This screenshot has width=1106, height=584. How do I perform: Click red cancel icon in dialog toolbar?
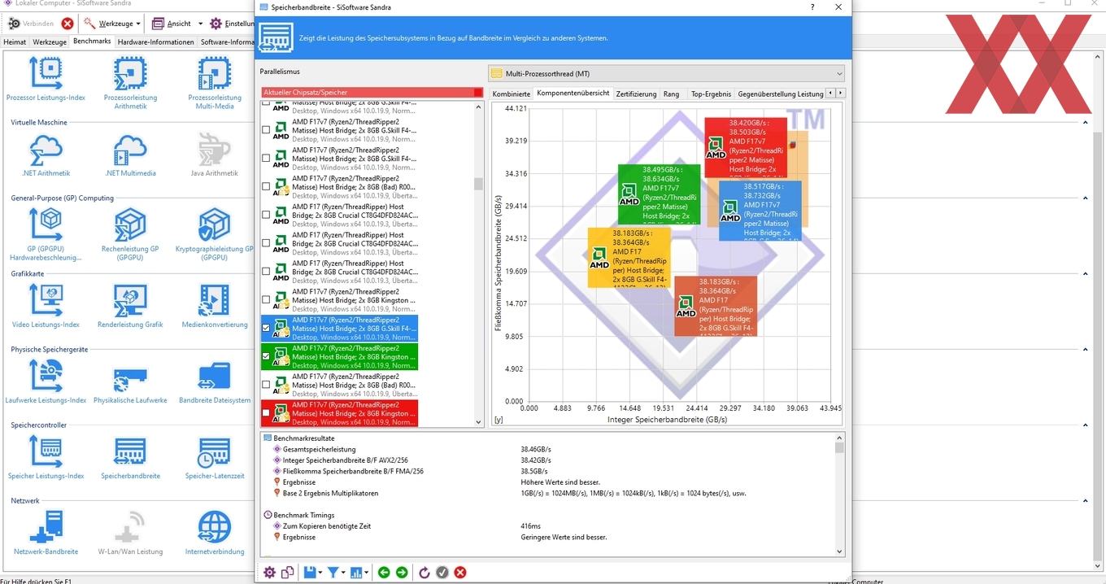(x=460, y=573)
